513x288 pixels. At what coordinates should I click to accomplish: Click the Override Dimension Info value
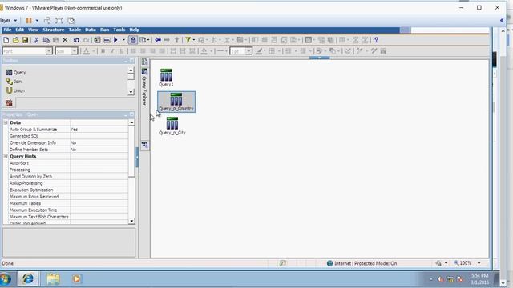click(x=99, y=143)
